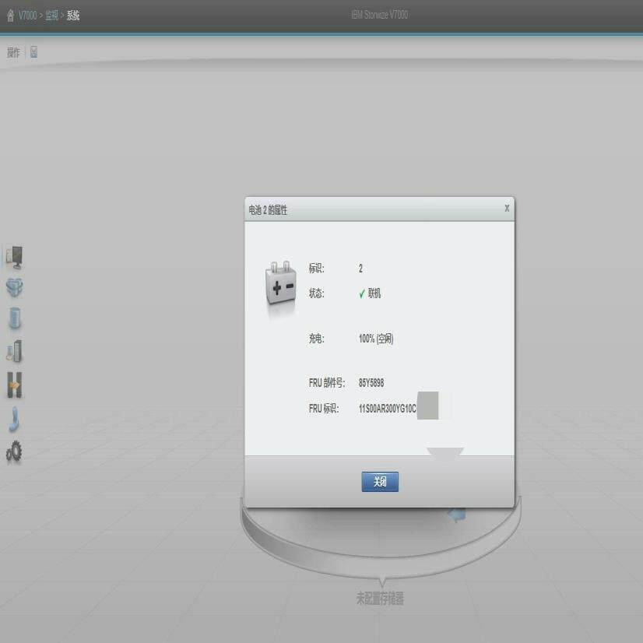
Task: Click the Access user icon
Action: (x=14, y=418)
